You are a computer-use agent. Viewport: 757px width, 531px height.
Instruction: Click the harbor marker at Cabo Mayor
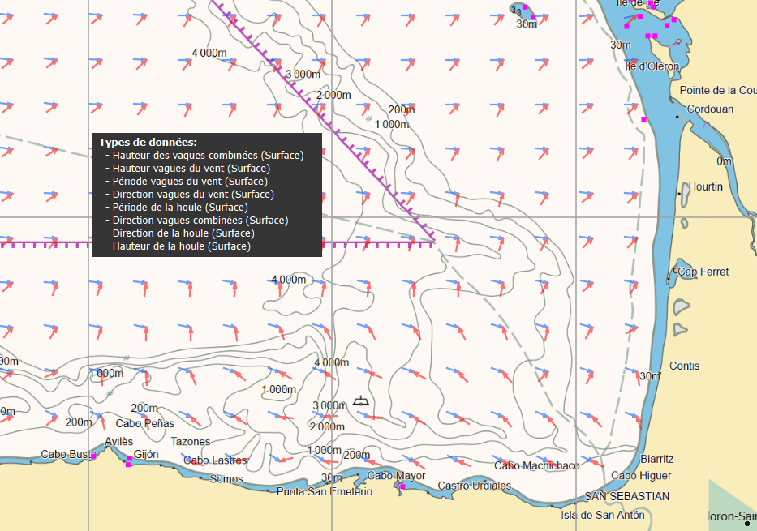(x=402, y=486)
